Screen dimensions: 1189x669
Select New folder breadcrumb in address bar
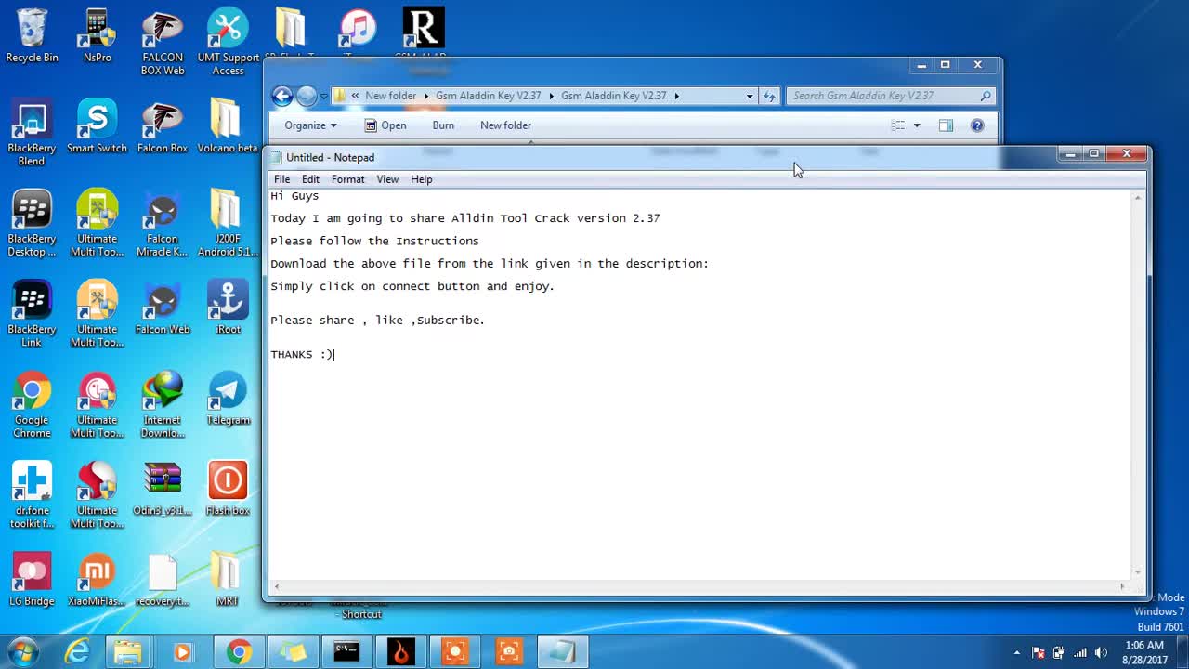pos(390,96)
